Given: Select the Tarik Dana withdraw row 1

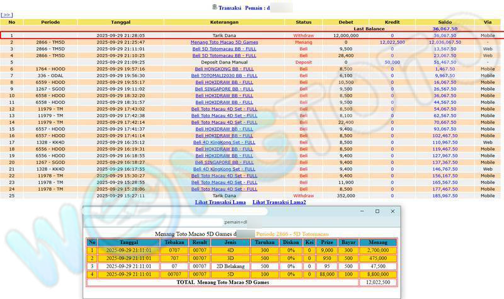Looking at the screenshot, I should 224,35.
